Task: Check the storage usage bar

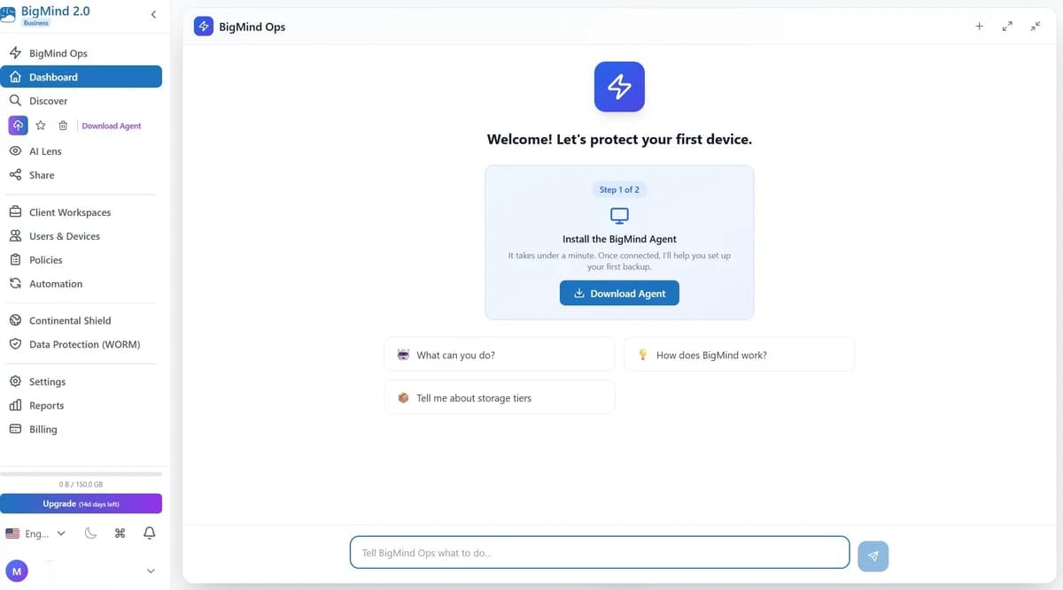Action: click(81, 473)
